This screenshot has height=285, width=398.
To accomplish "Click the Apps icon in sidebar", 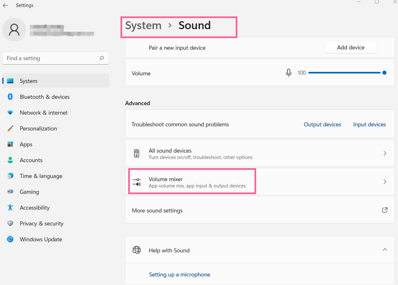I will click(x=10, y=144).
